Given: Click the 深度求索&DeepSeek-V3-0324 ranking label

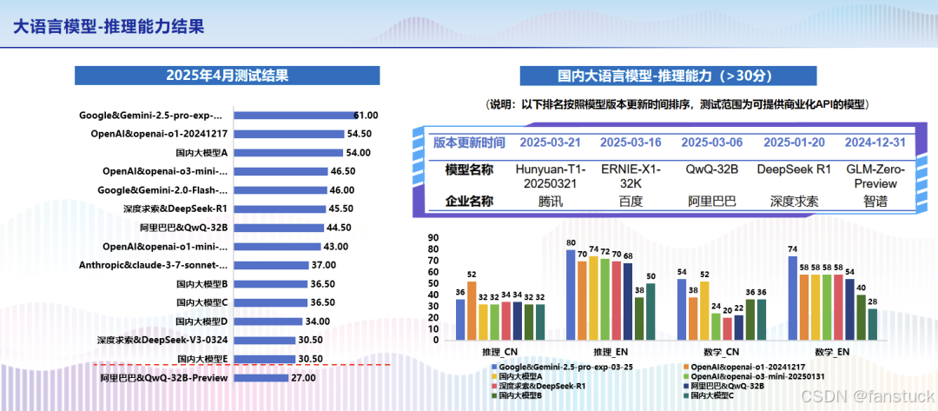Looking at the screenshot, I should tap(162, 340).
